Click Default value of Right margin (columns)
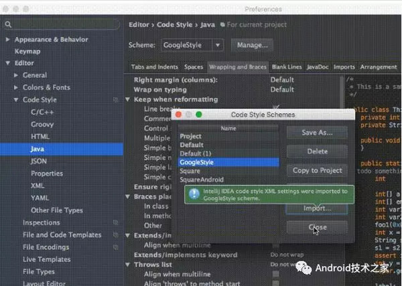This screenshot has height=286, width=402. (x=282, y=80)
